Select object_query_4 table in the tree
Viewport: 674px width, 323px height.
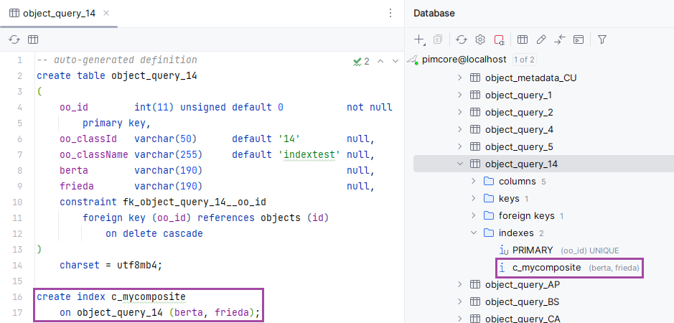(x=519, y=129)
